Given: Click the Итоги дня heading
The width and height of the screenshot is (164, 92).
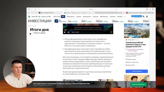Looking at the screenshot, I should (x=39, y=30).
